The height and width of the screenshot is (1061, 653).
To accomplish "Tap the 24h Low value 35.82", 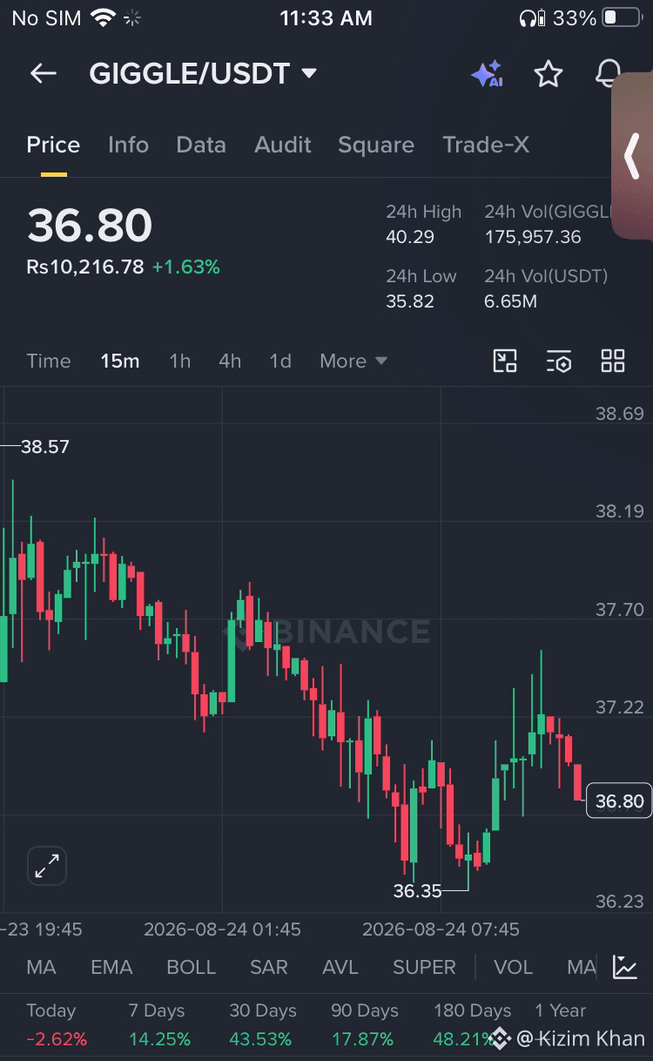I will (410, 301).
